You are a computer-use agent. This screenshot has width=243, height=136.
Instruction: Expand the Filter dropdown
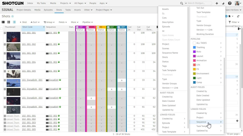click(x=234, y=22)
